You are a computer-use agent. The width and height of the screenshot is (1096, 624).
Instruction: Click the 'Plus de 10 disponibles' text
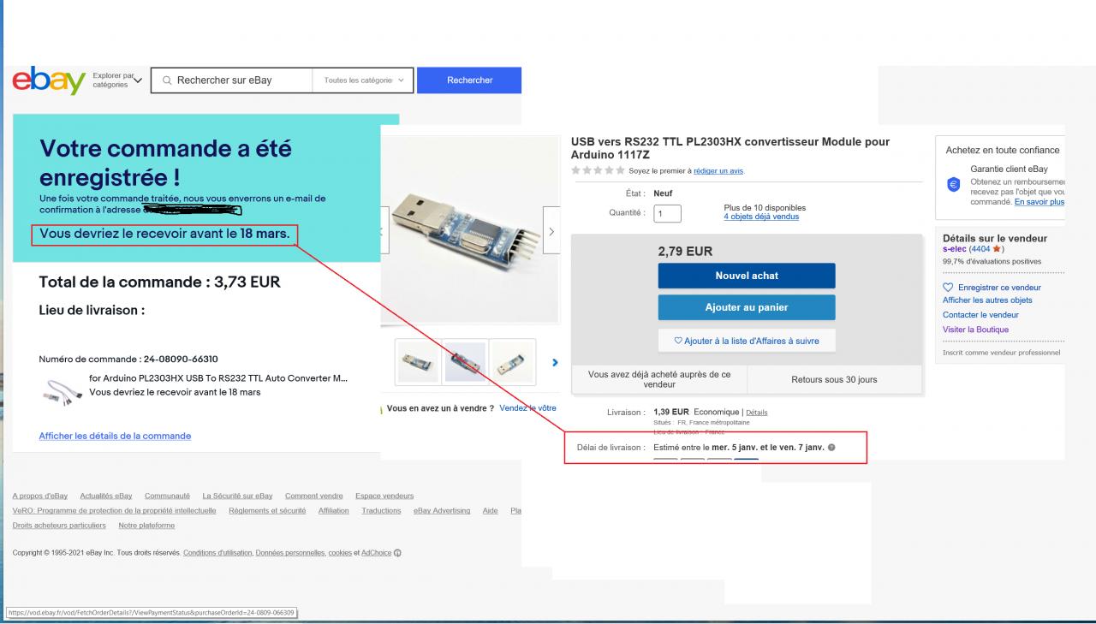point(765,207)
